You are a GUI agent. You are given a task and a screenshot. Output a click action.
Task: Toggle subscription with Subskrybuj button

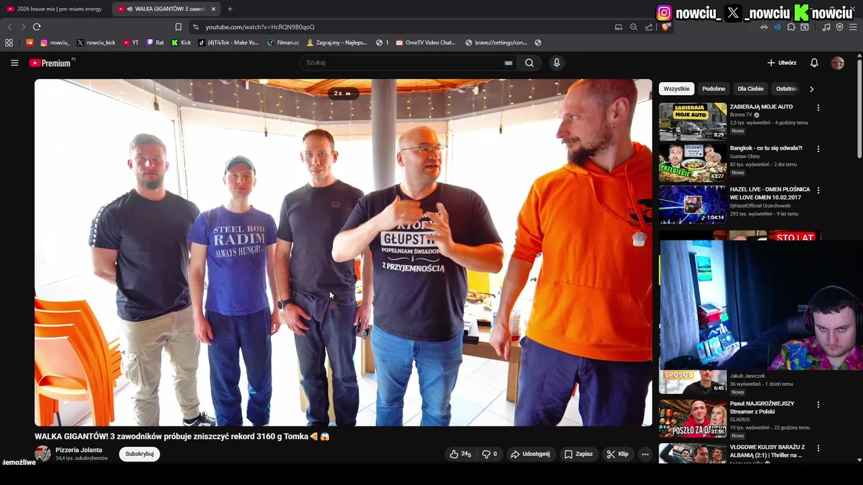point(140,454)
